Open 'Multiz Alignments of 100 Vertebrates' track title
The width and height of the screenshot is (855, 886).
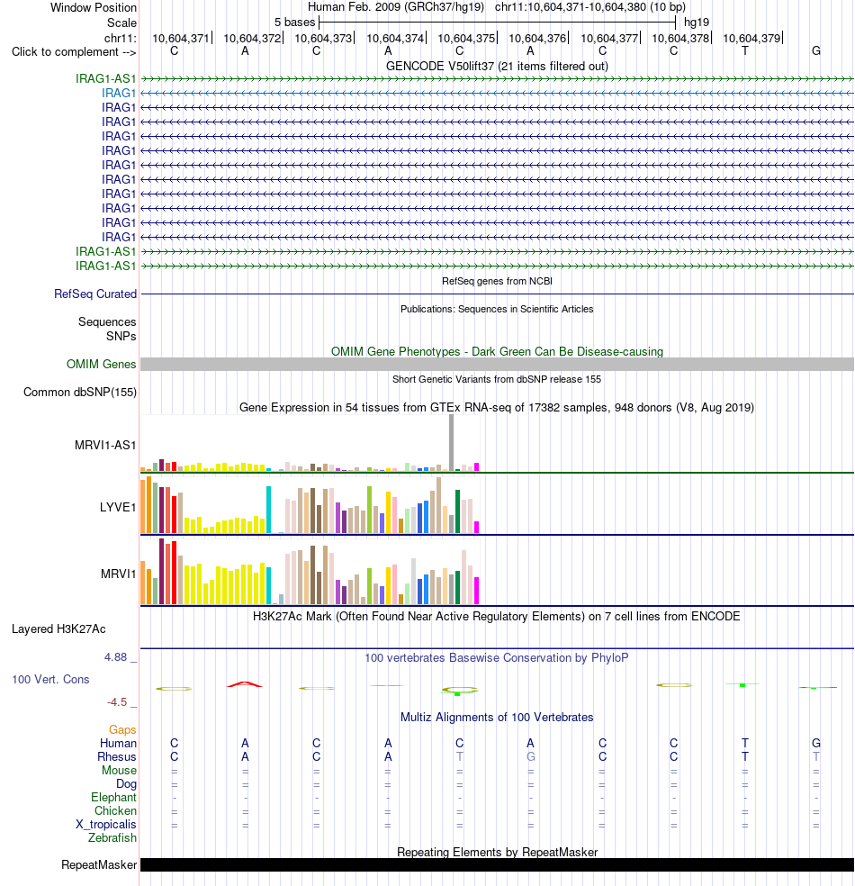497,717
